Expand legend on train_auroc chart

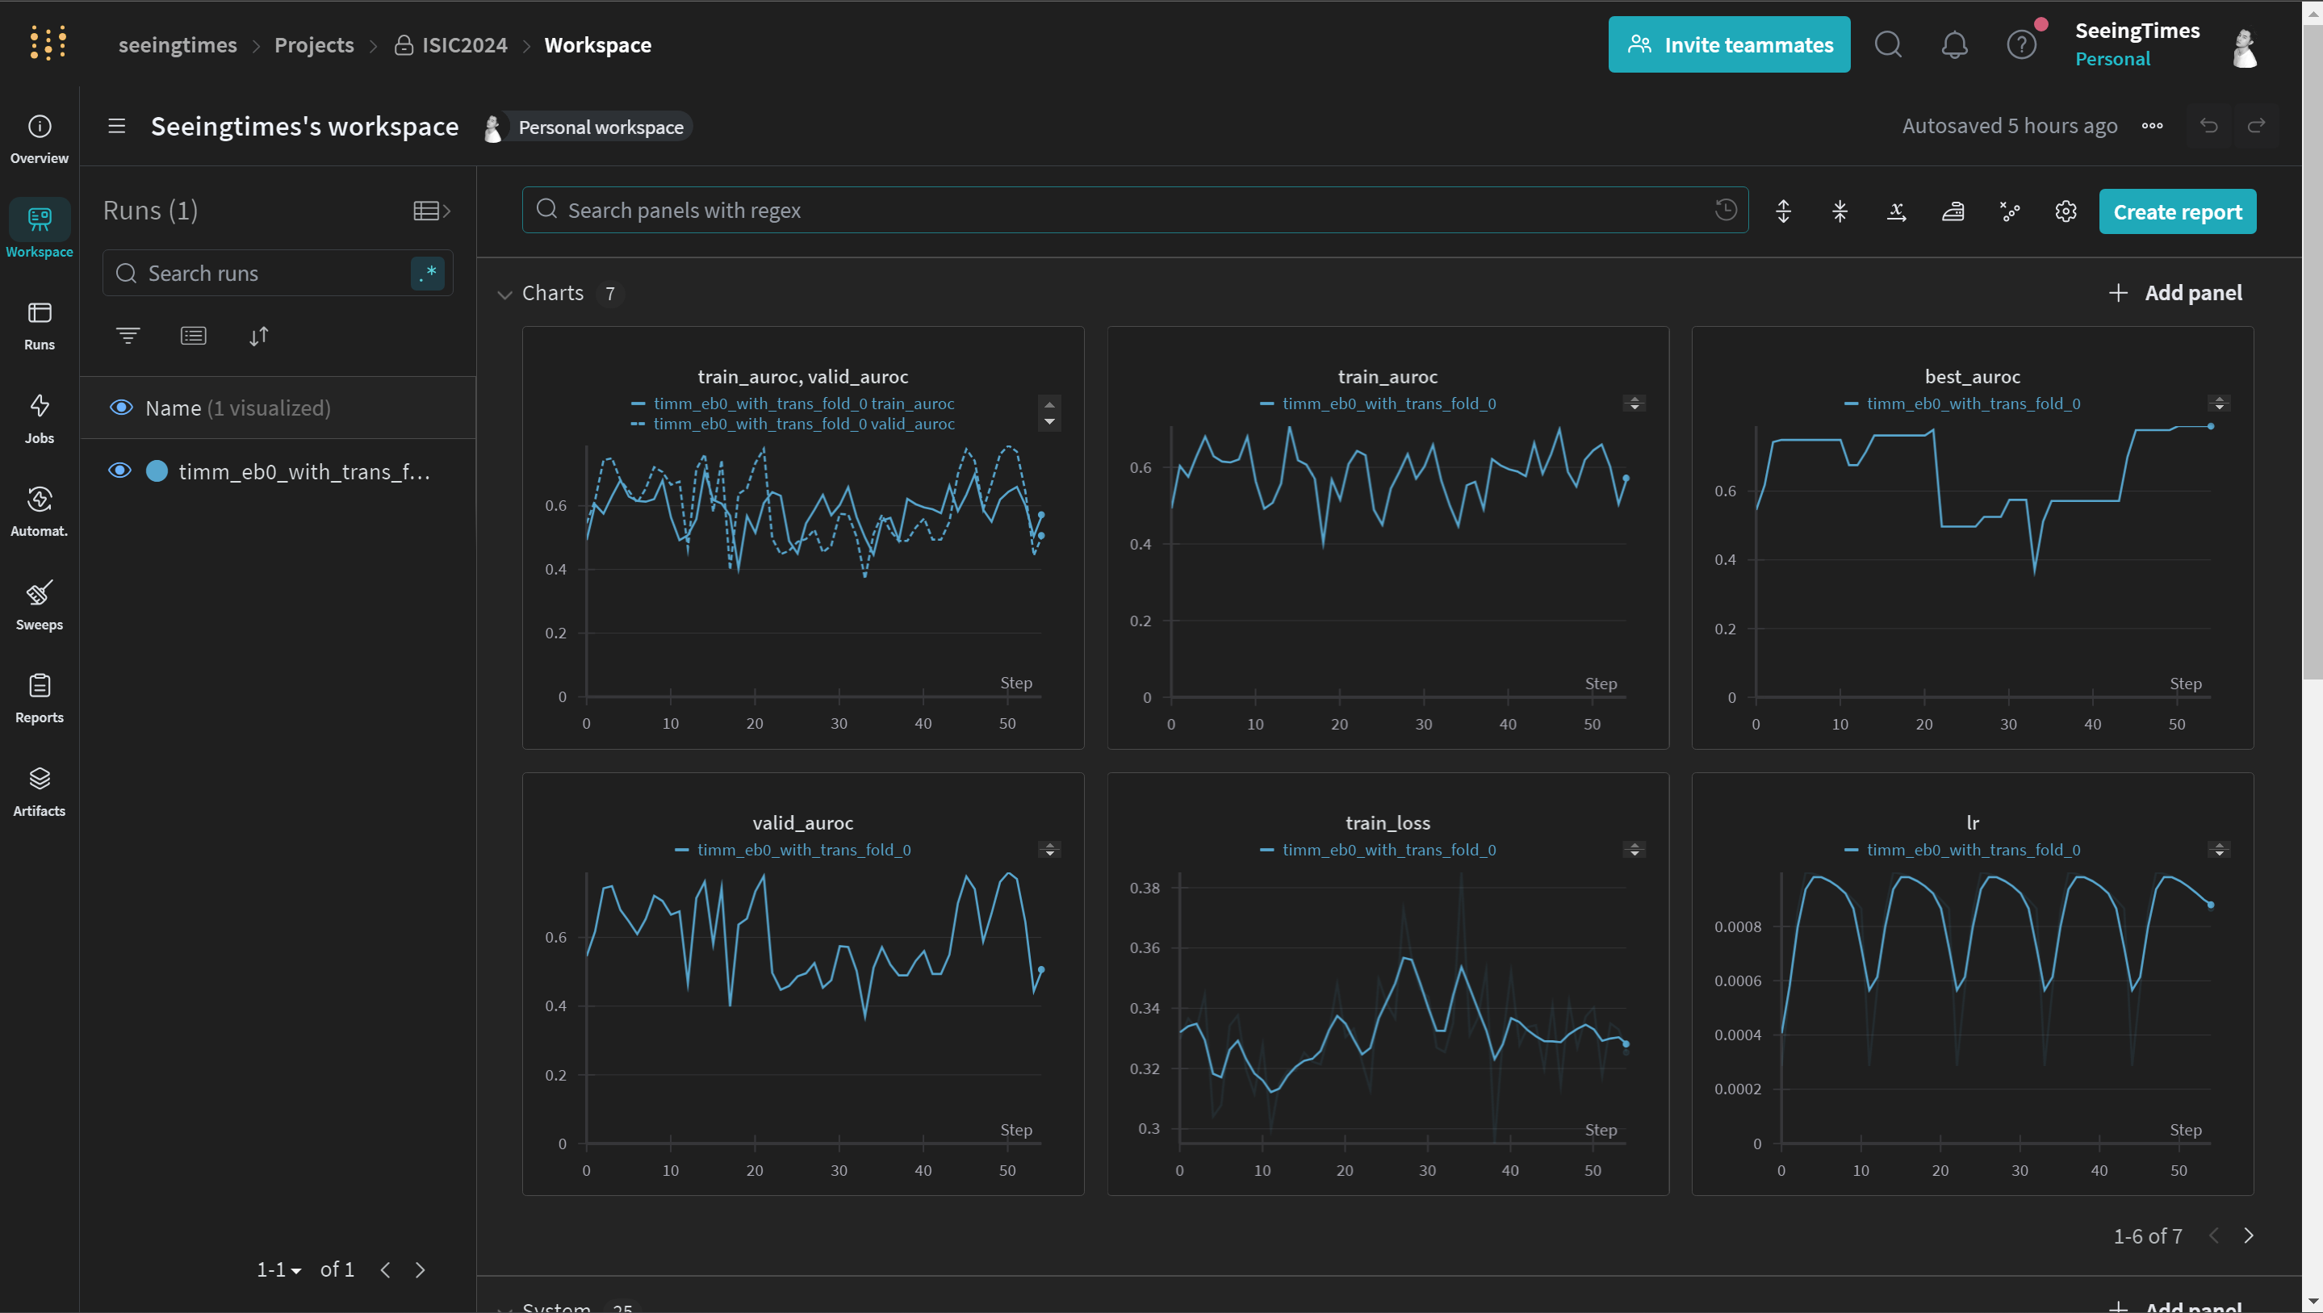1634,403
